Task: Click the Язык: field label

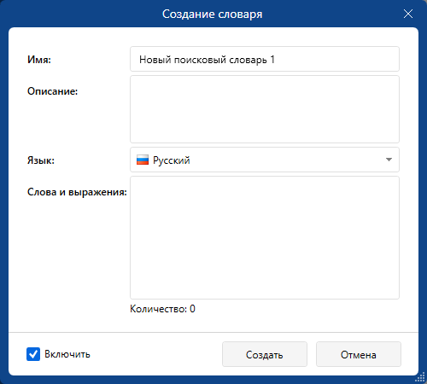Action: coord(41,160)
